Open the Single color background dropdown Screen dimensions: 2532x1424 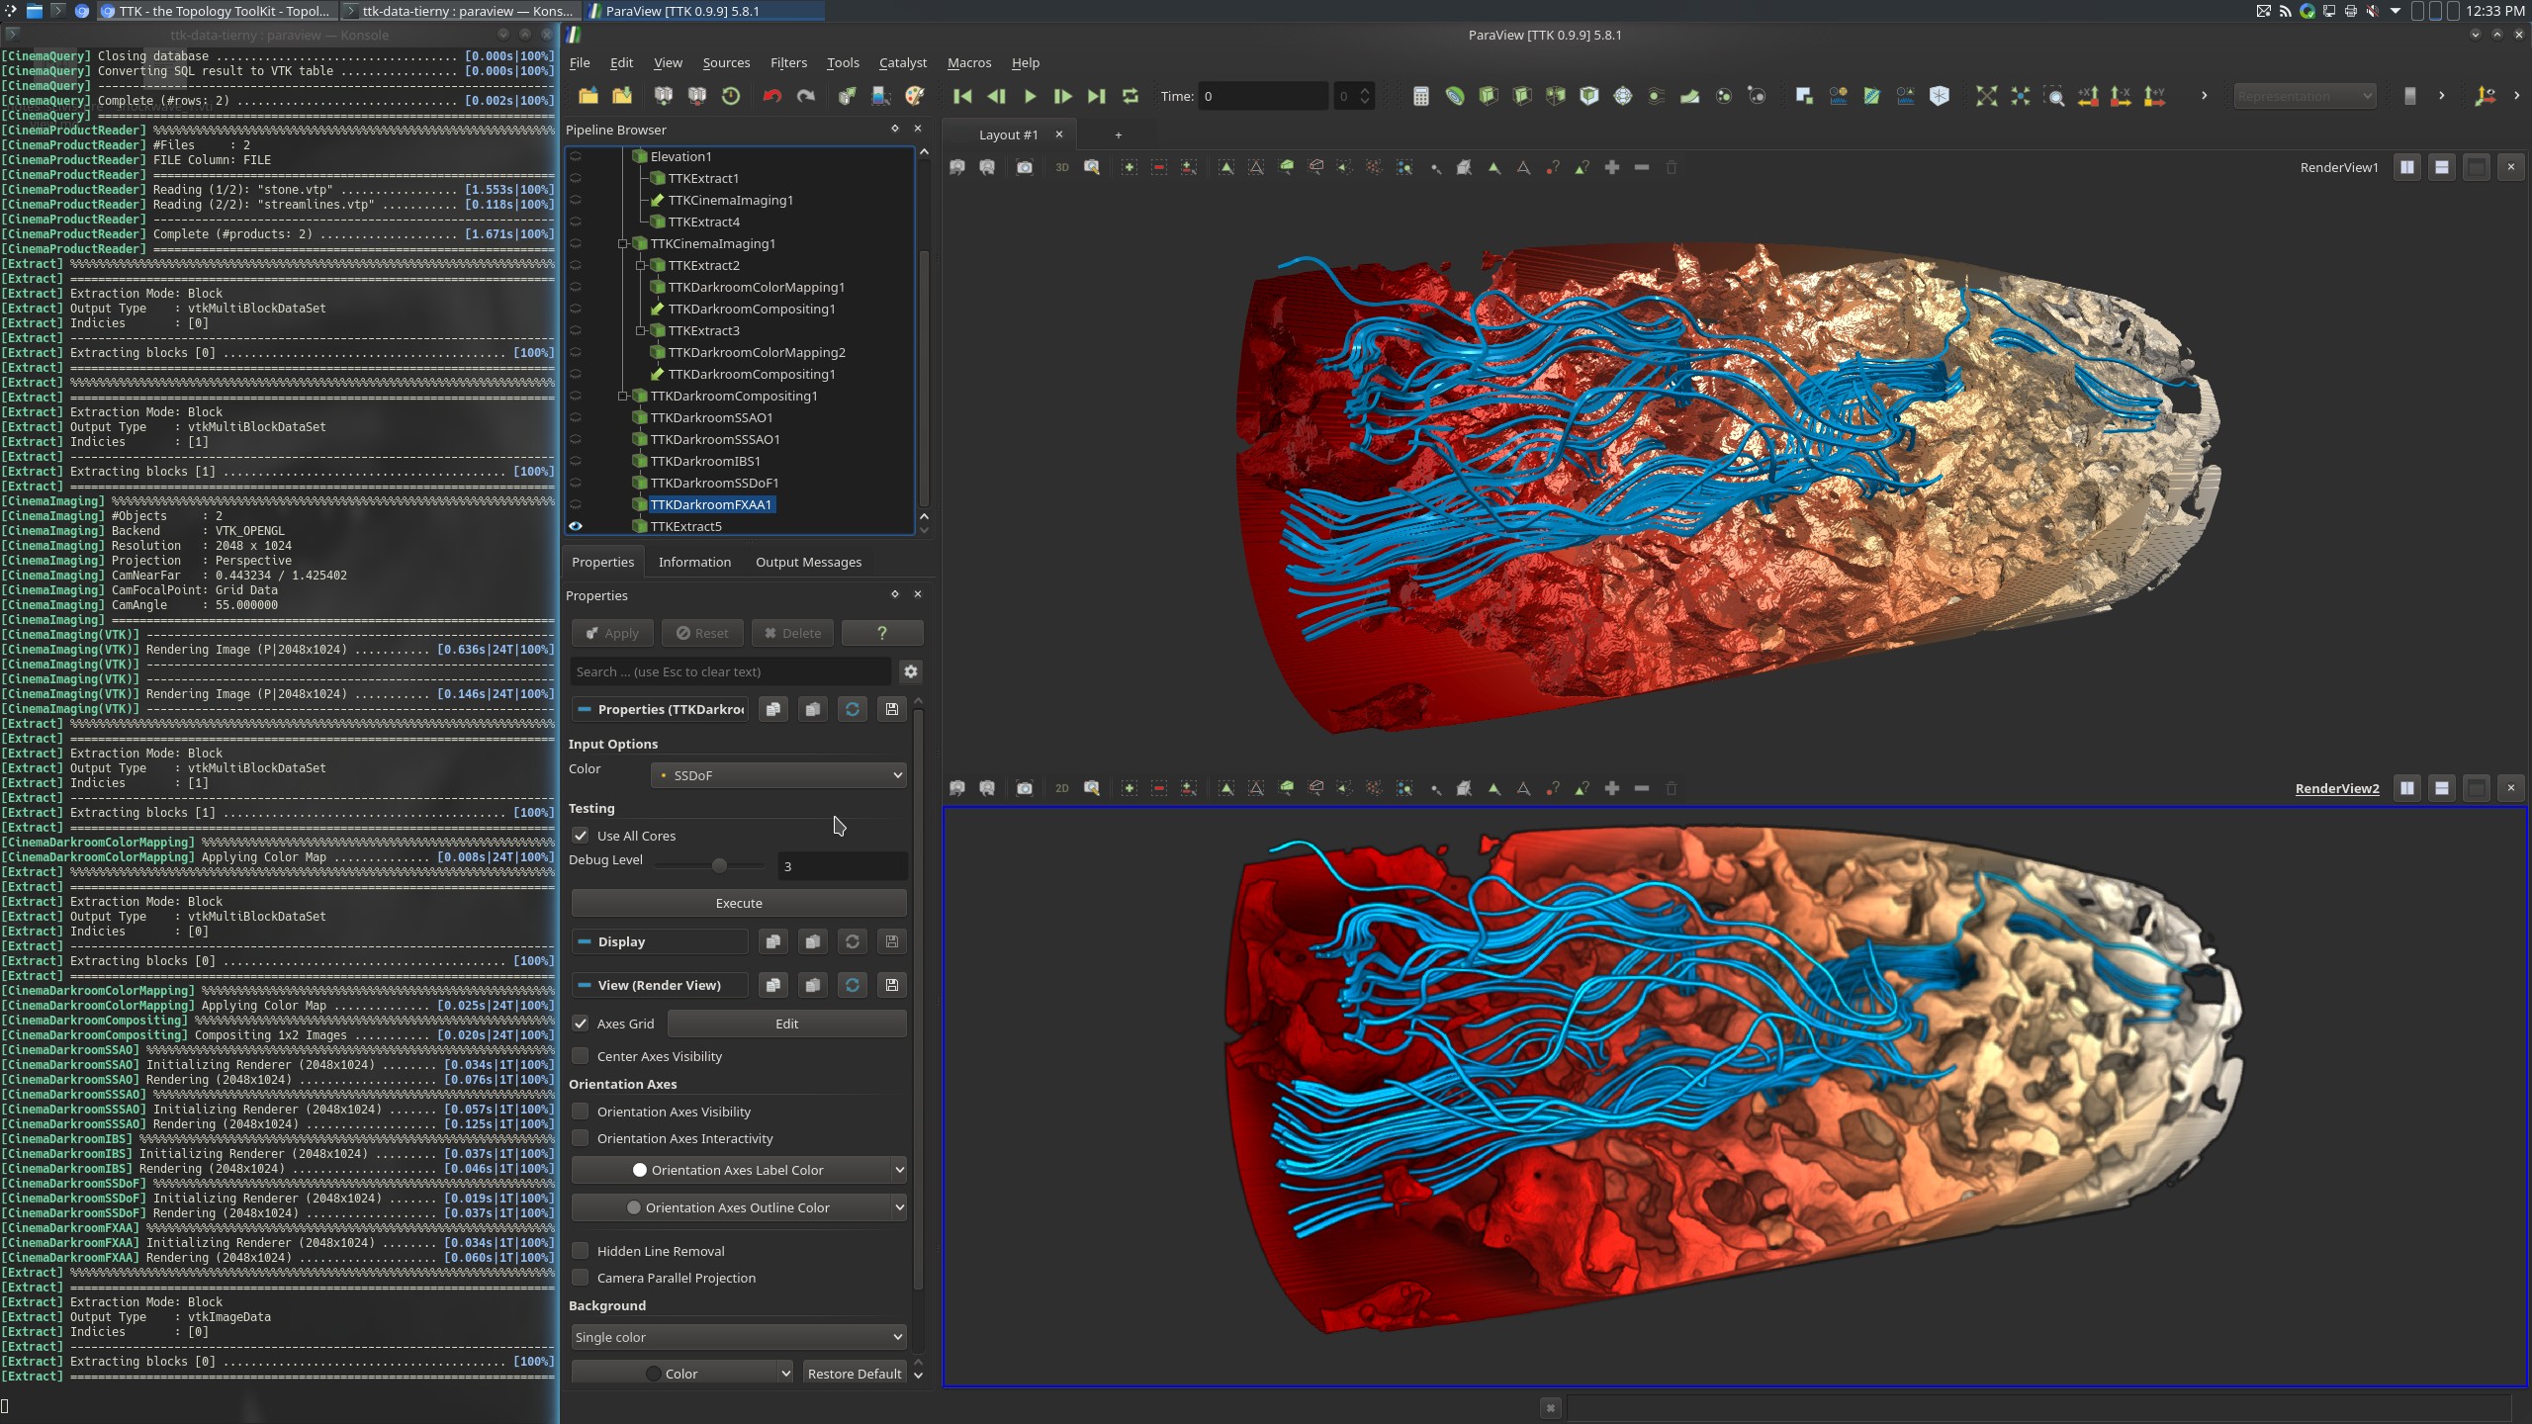coord(738,1337)
